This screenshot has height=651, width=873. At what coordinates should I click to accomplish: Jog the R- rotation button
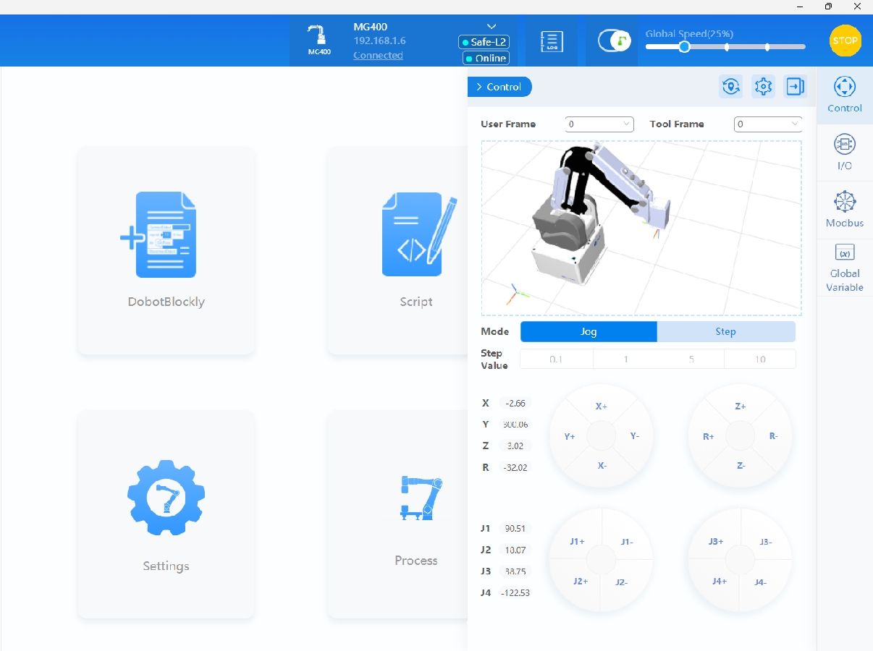click(x=773, y=436)
